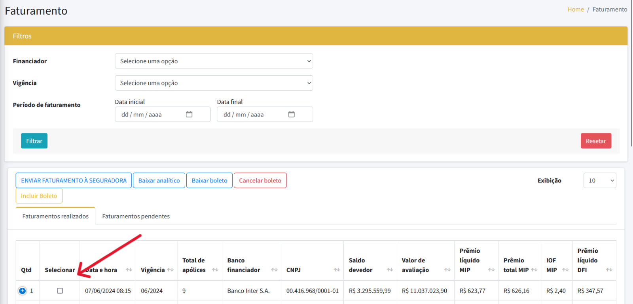Sort by CNPJ column arrows
Image resolution: width=633 pixels, height=304 pixels.
[337, 270]
